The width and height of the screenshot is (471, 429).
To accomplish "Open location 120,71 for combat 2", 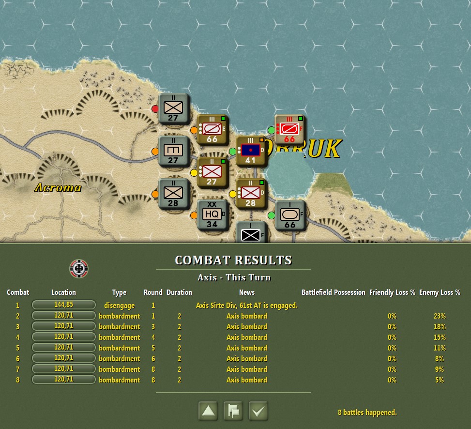I will pos(64,315).
